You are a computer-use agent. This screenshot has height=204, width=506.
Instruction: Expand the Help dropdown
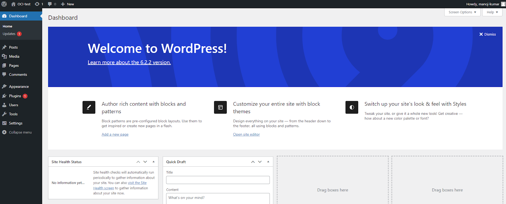(x=492, y=12)
